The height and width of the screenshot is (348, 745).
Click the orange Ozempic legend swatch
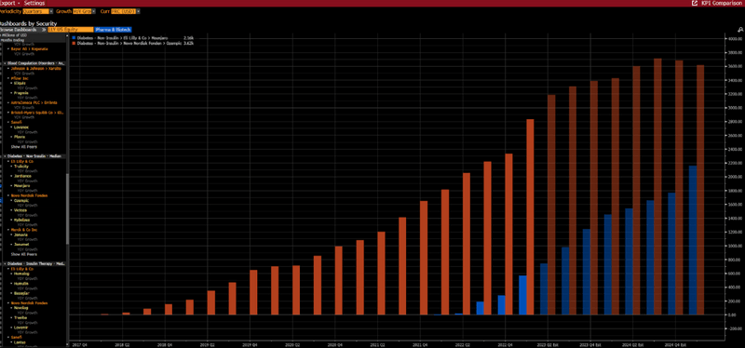tap(74, 43)
